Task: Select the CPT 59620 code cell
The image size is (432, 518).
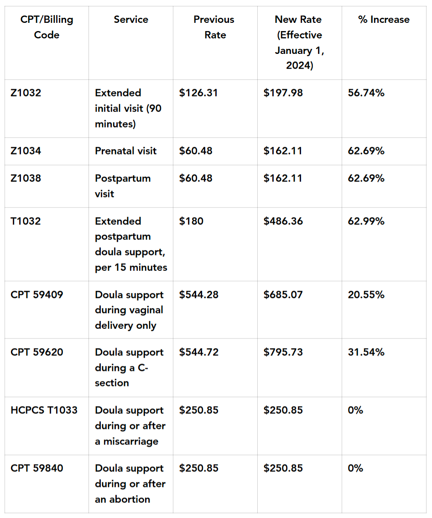Action: pos(37,352)
